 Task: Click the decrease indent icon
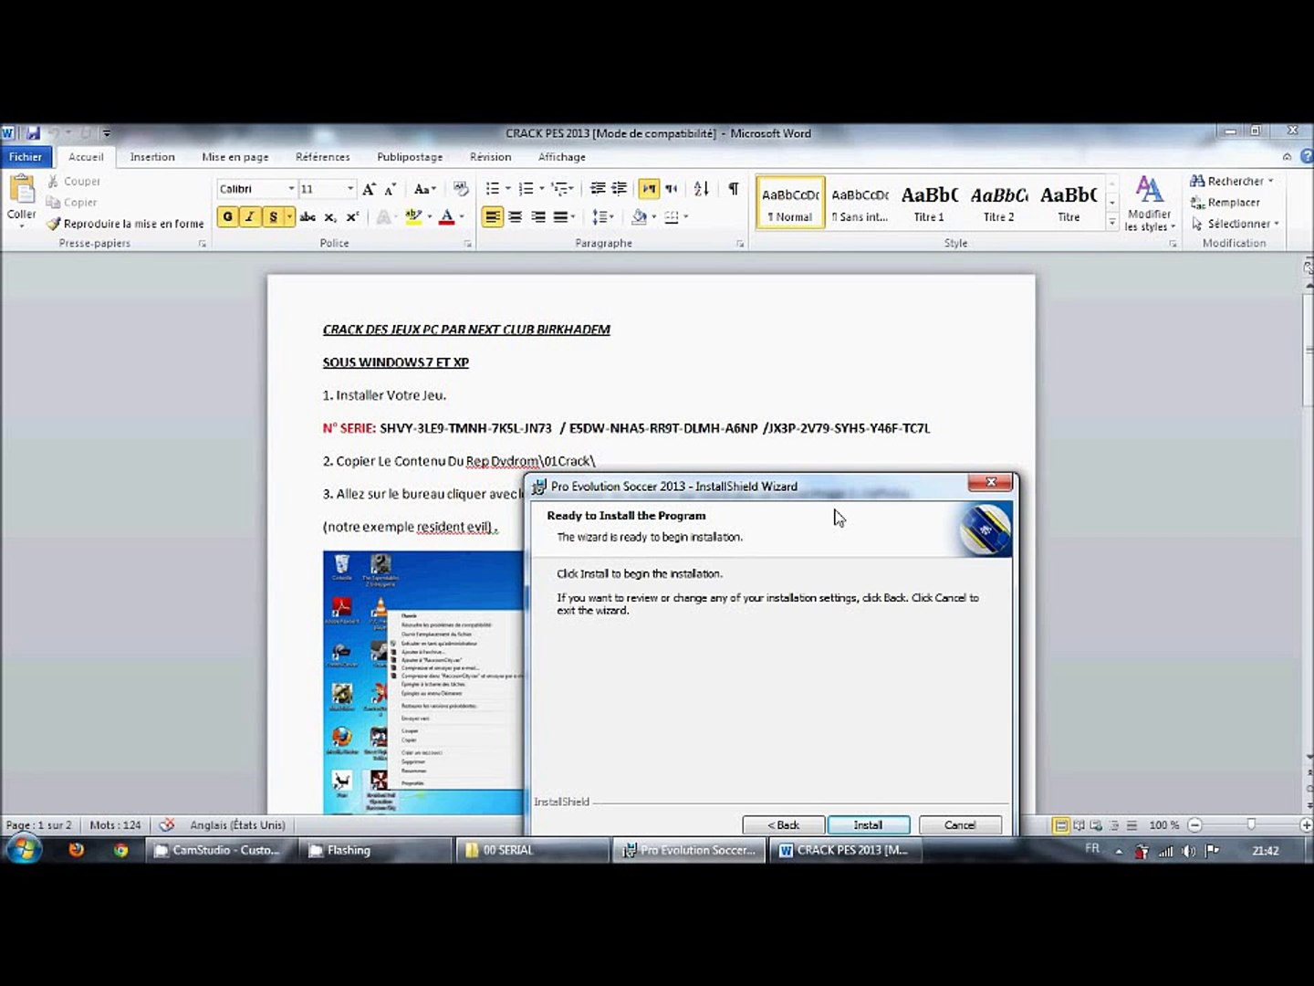598,189
